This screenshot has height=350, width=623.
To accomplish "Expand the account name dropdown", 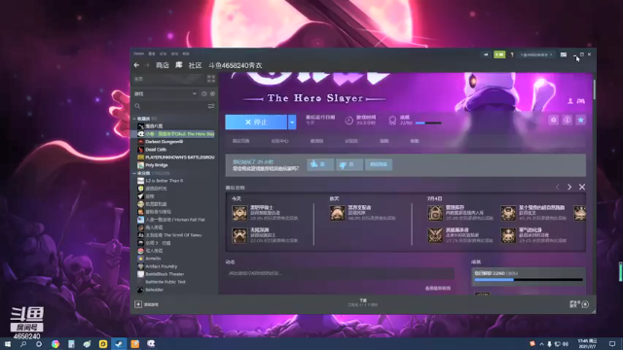I will tap(536, 54).
